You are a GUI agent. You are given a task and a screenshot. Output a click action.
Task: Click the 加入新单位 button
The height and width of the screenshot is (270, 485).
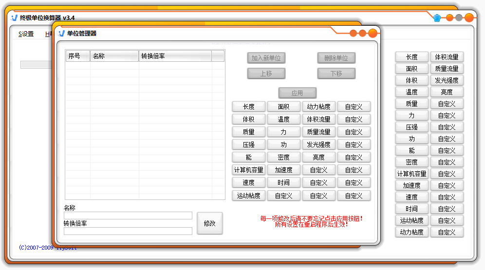coord(266,58)
